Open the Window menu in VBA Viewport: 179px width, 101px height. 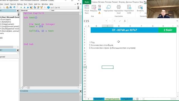(45, 4)
